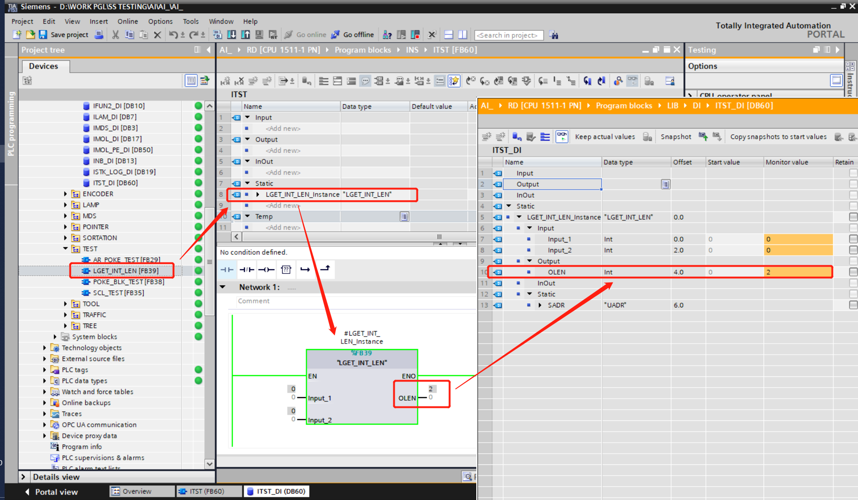Image resolution: width=858 pixels, height=500 pixels.
Task: Toggle monitoring glasses icon in ITST toolbar
Action: coord(632,81)
